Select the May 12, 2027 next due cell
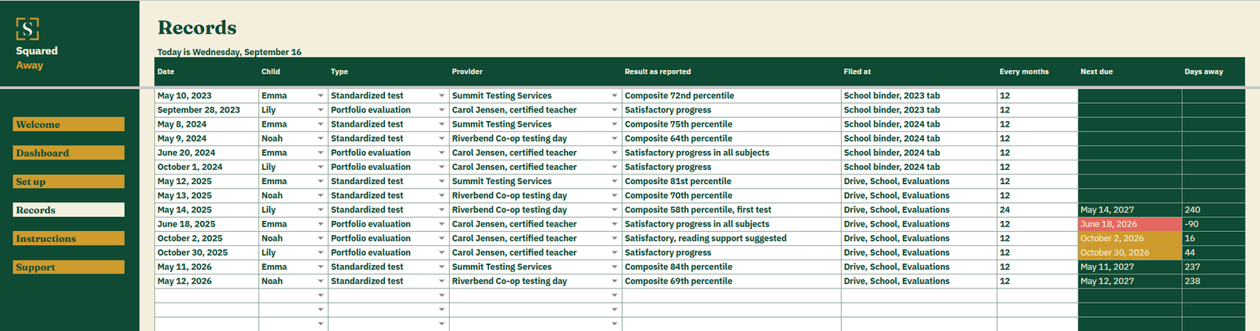 coord(1129,281)
